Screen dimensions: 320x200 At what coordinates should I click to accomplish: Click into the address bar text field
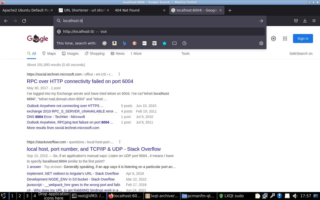tap(160, 21)
